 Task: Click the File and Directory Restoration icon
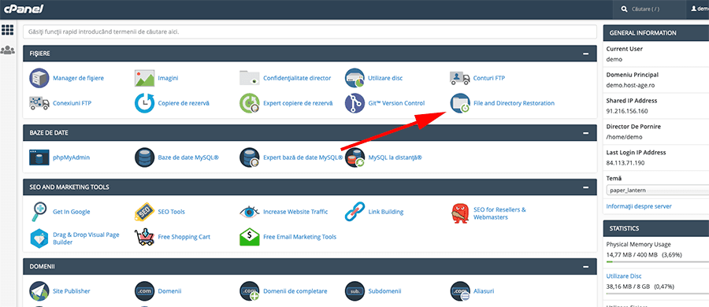(460, 103)
